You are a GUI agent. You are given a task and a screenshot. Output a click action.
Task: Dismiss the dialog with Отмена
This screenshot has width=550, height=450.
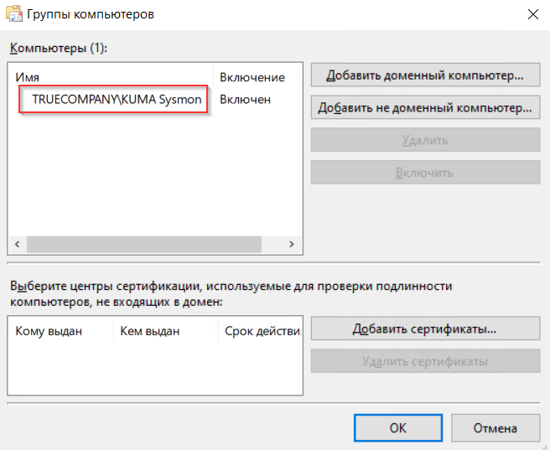[495, 427]
